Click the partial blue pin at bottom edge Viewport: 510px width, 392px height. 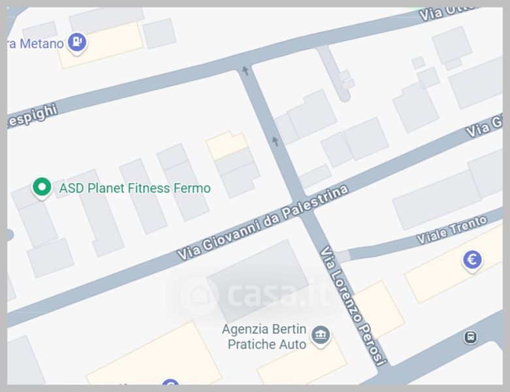(x=170, y=382)
